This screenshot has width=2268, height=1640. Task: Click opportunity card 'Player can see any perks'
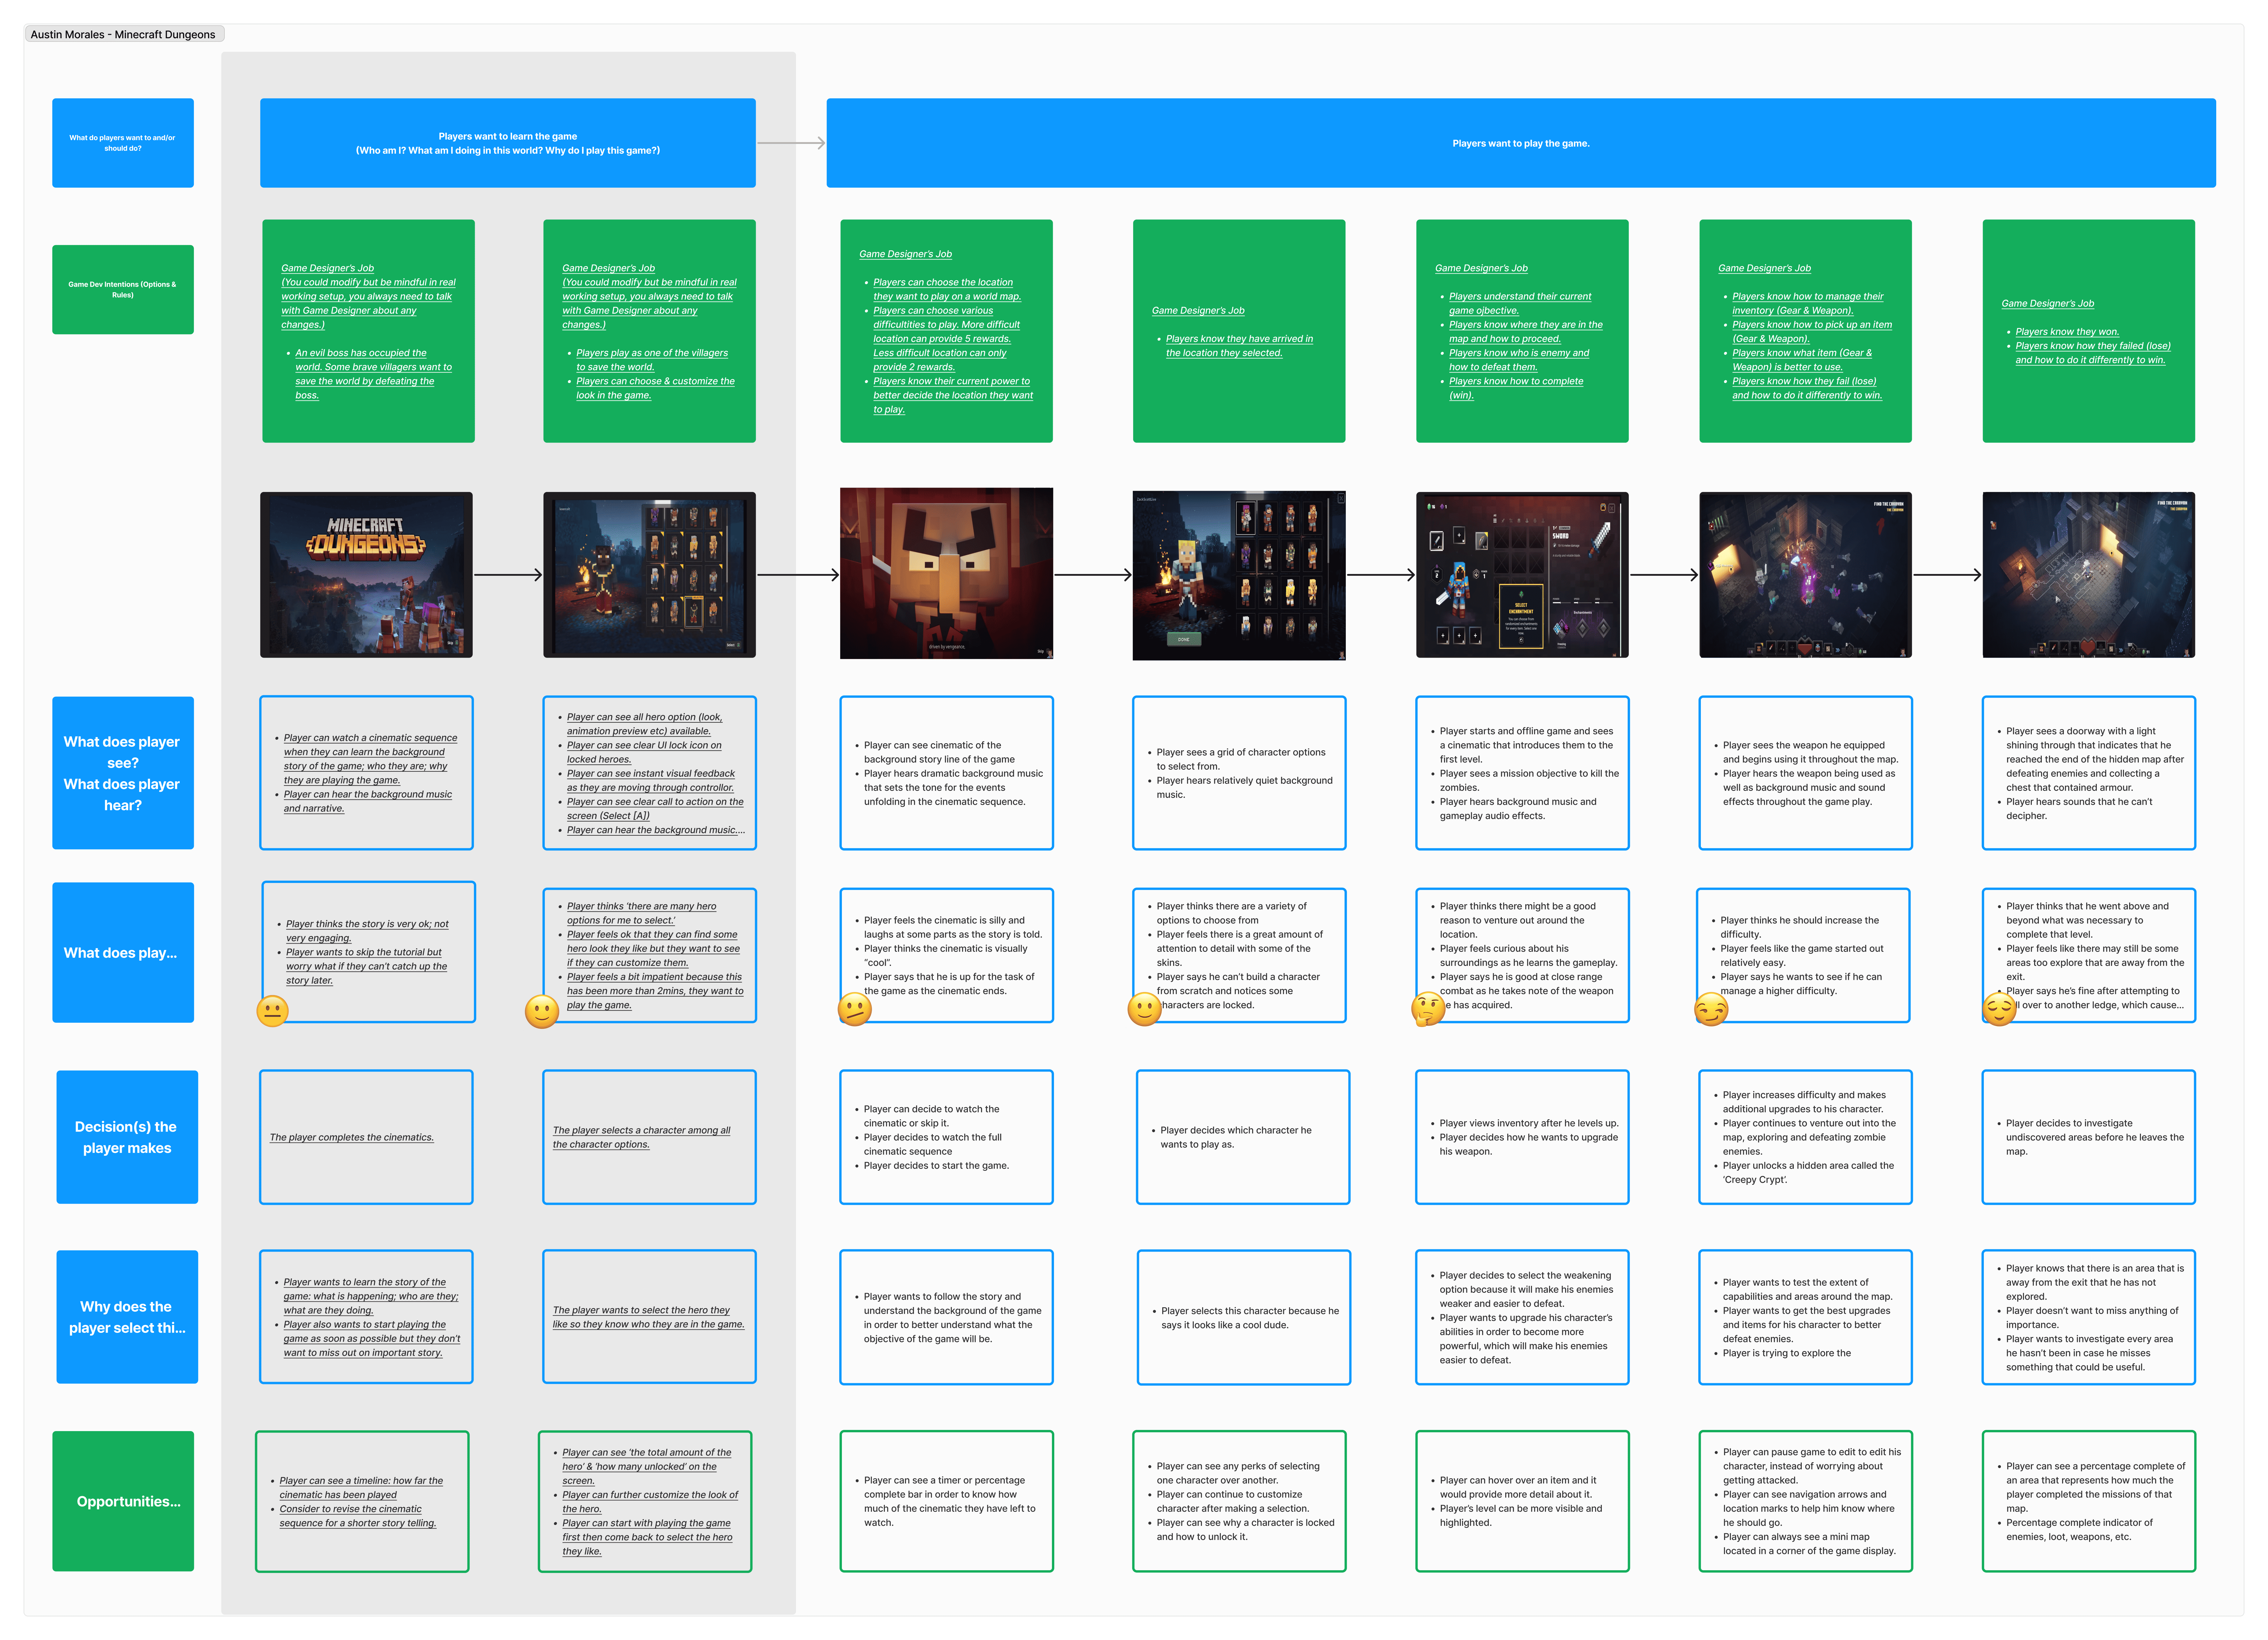click(x=1239, y=1501)
